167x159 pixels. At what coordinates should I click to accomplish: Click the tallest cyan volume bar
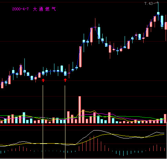(24, 118)
